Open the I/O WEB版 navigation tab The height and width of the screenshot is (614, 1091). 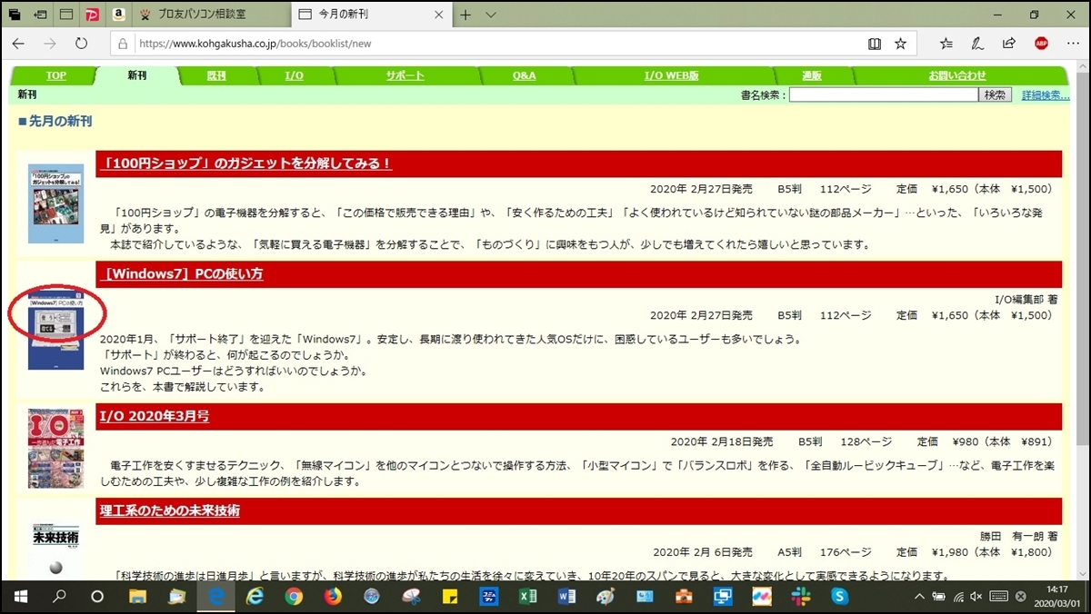(x=672, y=76)
